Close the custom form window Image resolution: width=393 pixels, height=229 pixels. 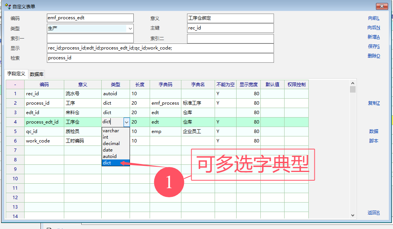click(x=382, y=6)
